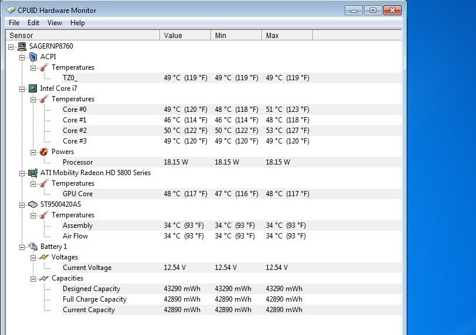Select the Core #1 row
The height and width of the screenshot is (335, 476).
coord(232,120)
